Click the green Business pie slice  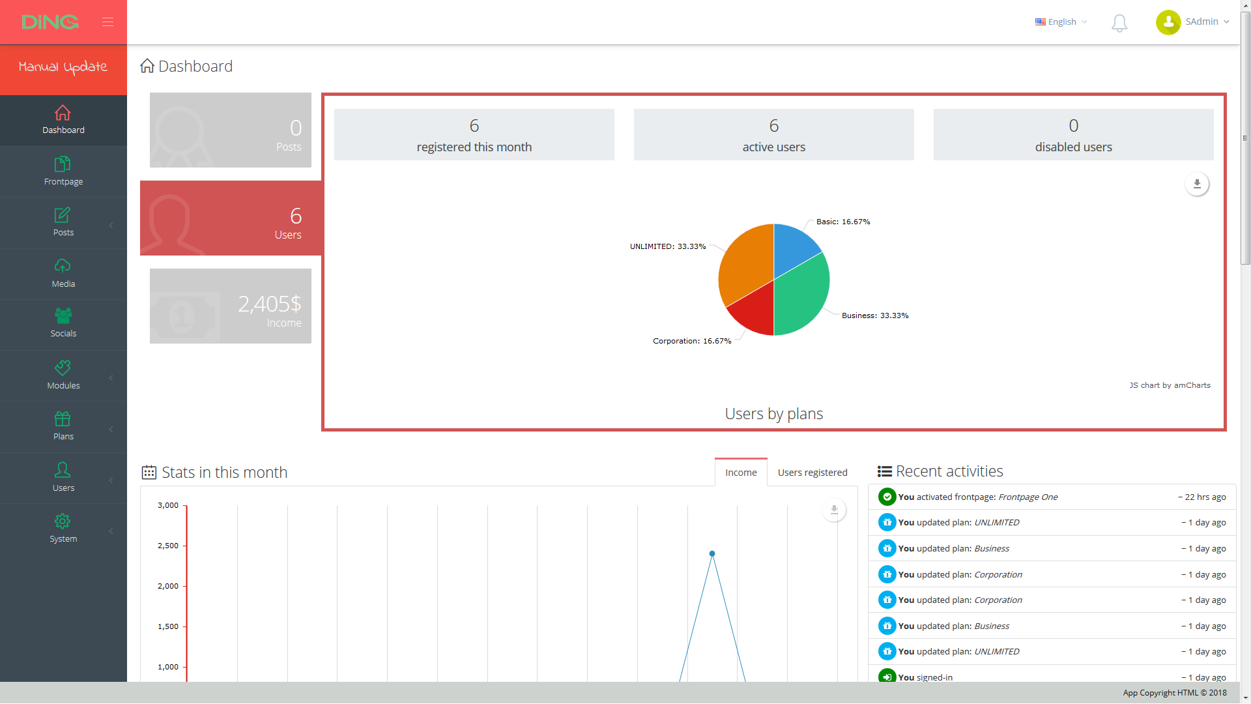point(800,293)
